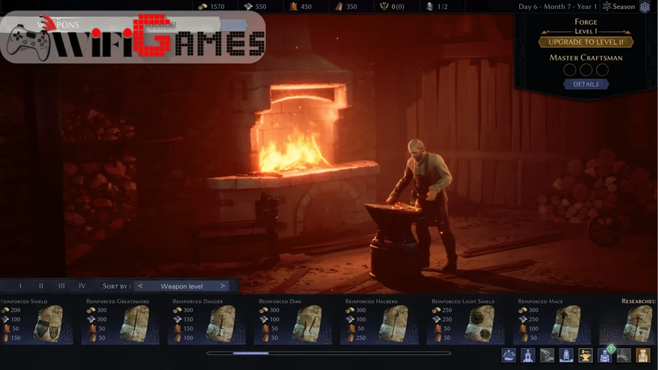Select the Reinforced Halberd blueprint image

coord(395,324)
